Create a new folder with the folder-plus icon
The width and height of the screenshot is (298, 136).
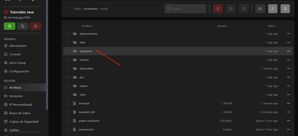[260, 9]
